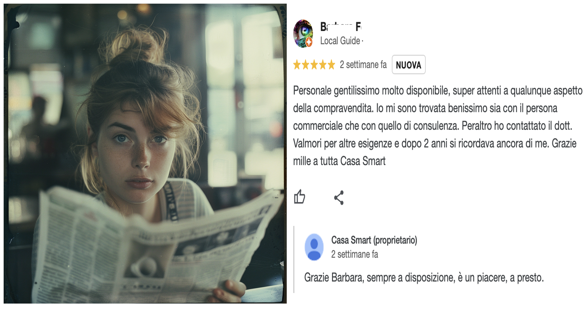
Task: Click the owner reply 'Grazie Barbara' text
Action: coord(424,278)
